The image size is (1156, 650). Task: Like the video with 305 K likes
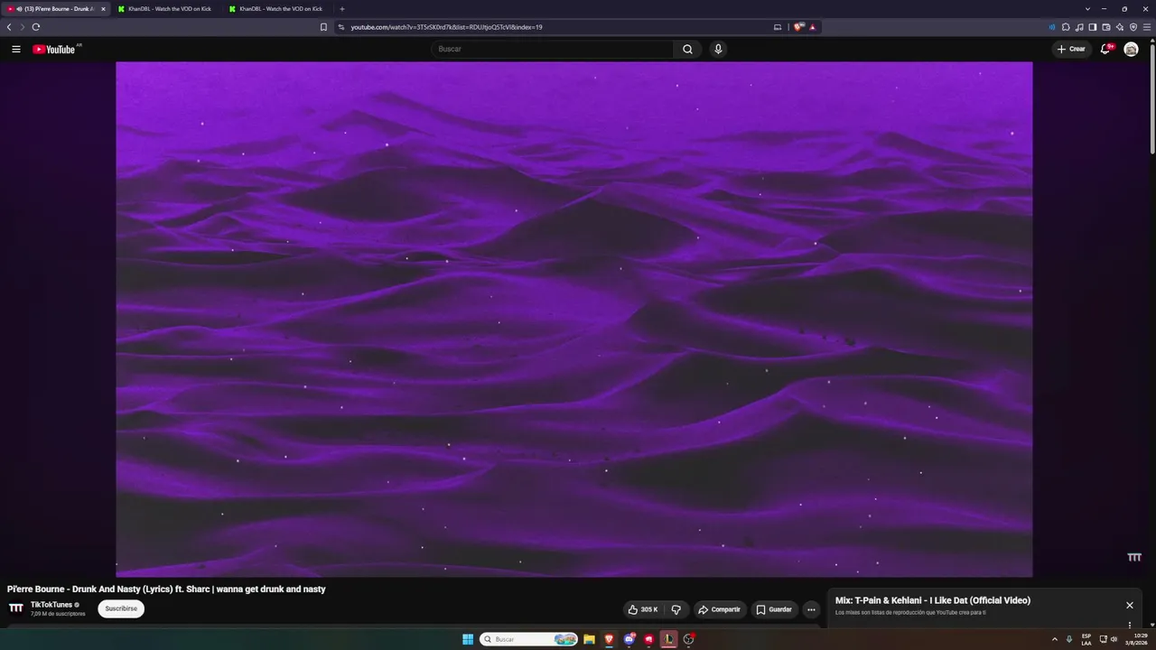pyautogui.click(x=644, y=609)
